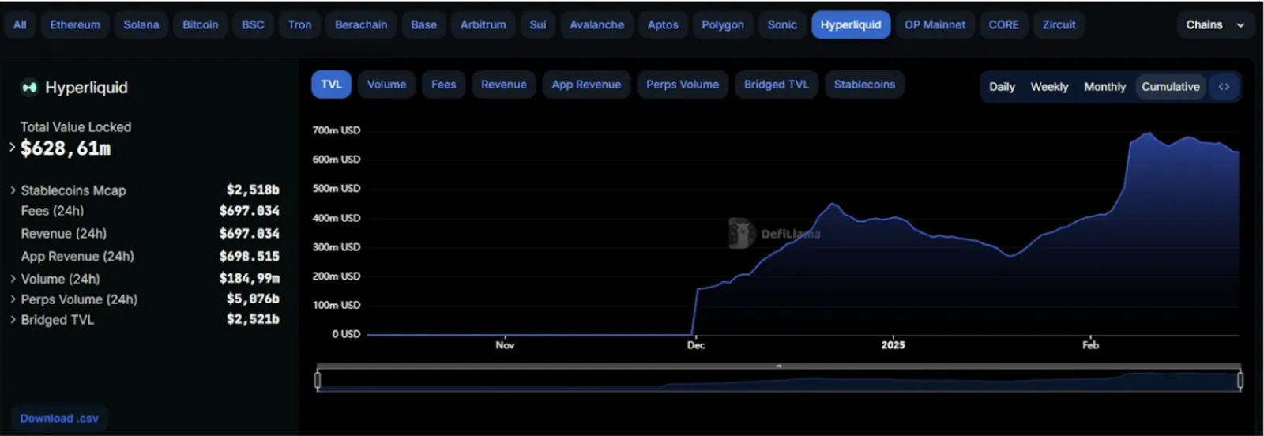Click the $184,99m volume value
Image resolution: width=1264 pixels, height=436 pixels.
[x=250, y=278]
